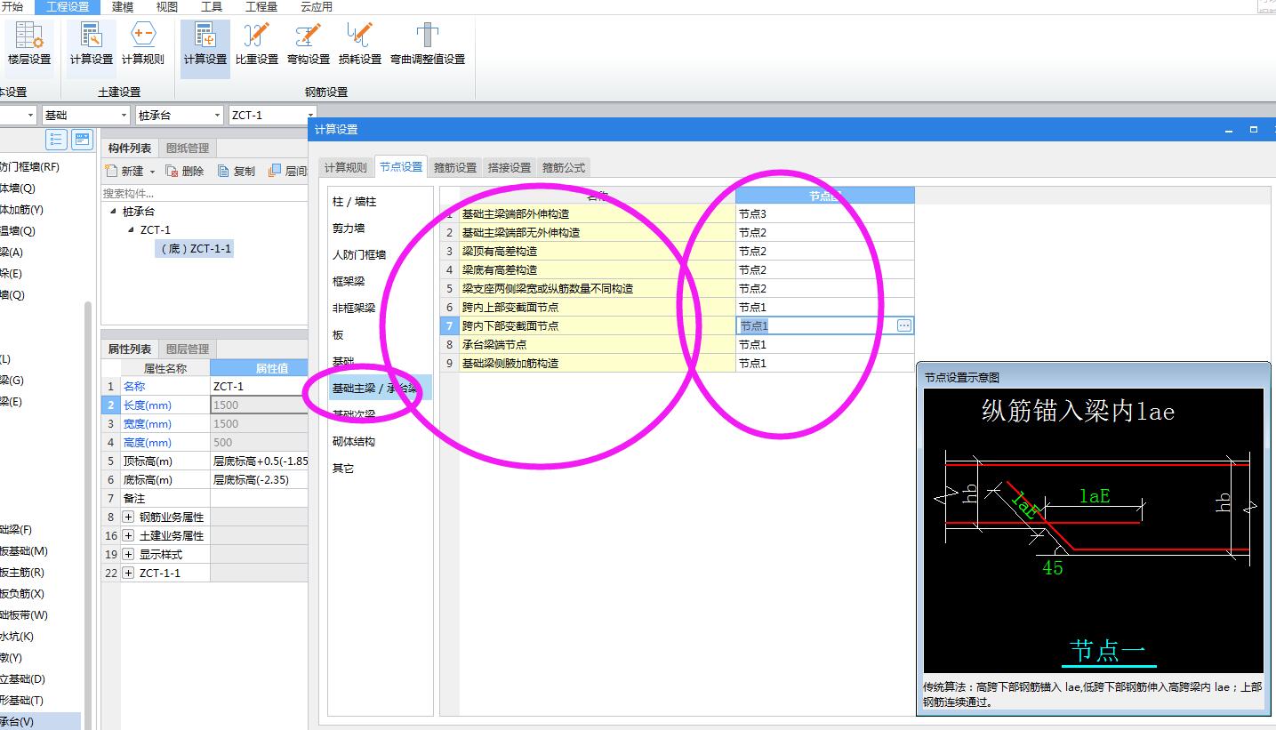
Task: Switch to the 工程量 ribbon tab
Action: [x=261, y=6]
